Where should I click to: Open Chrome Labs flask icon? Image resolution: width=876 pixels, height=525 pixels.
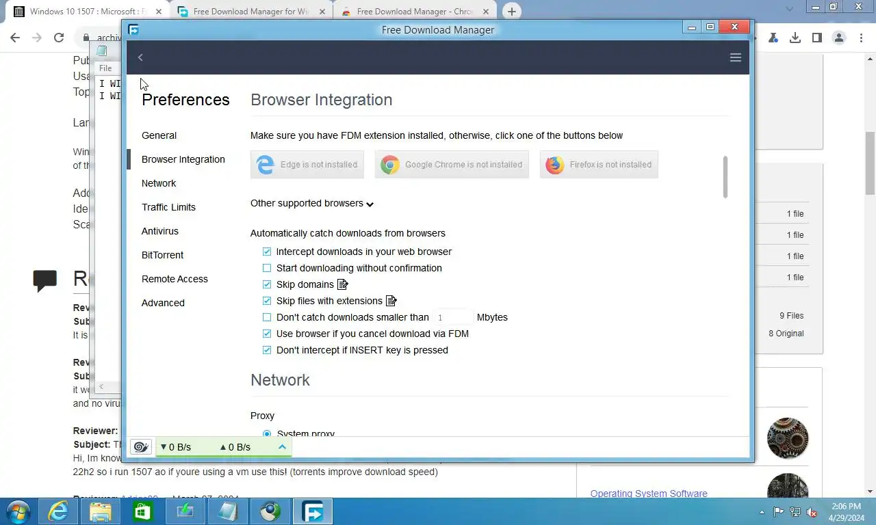point(773,38)
